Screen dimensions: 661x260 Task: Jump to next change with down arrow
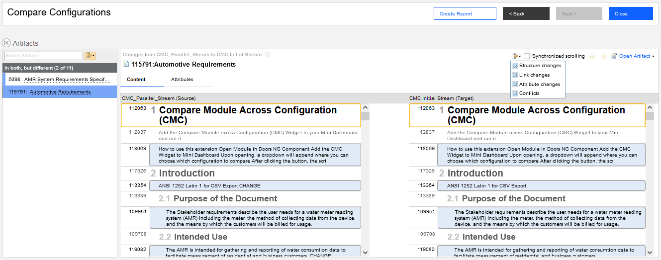coord(592,56)
